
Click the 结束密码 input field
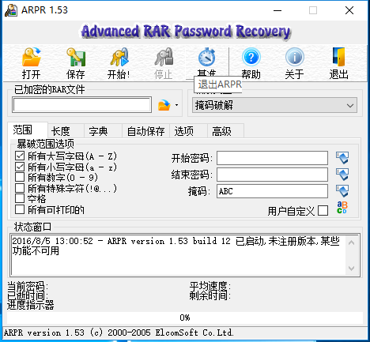pyautogui.click(x=272, y=175)
